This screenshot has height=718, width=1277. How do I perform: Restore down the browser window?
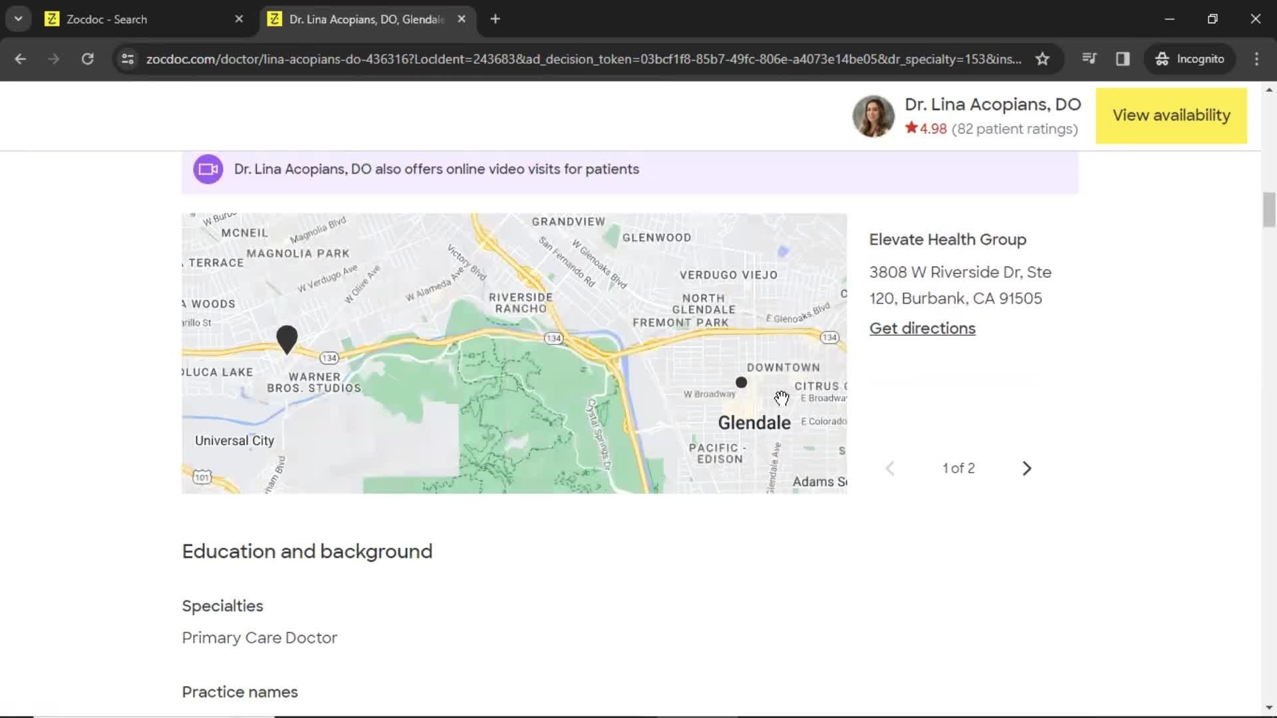click(1212, 19)
